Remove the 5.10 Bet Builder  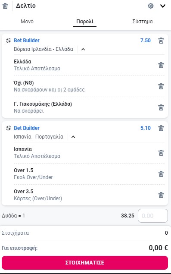point(161,128)
